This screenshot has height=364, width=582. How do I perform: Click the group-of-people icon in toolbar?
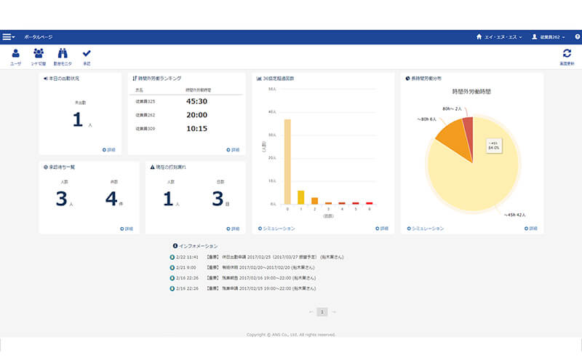pos(39,53)
